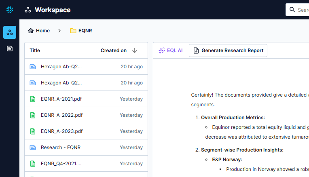Open the EQNR_A-2023.pdf file
Viewport: 309px width, 177px height.
point(62,131)
